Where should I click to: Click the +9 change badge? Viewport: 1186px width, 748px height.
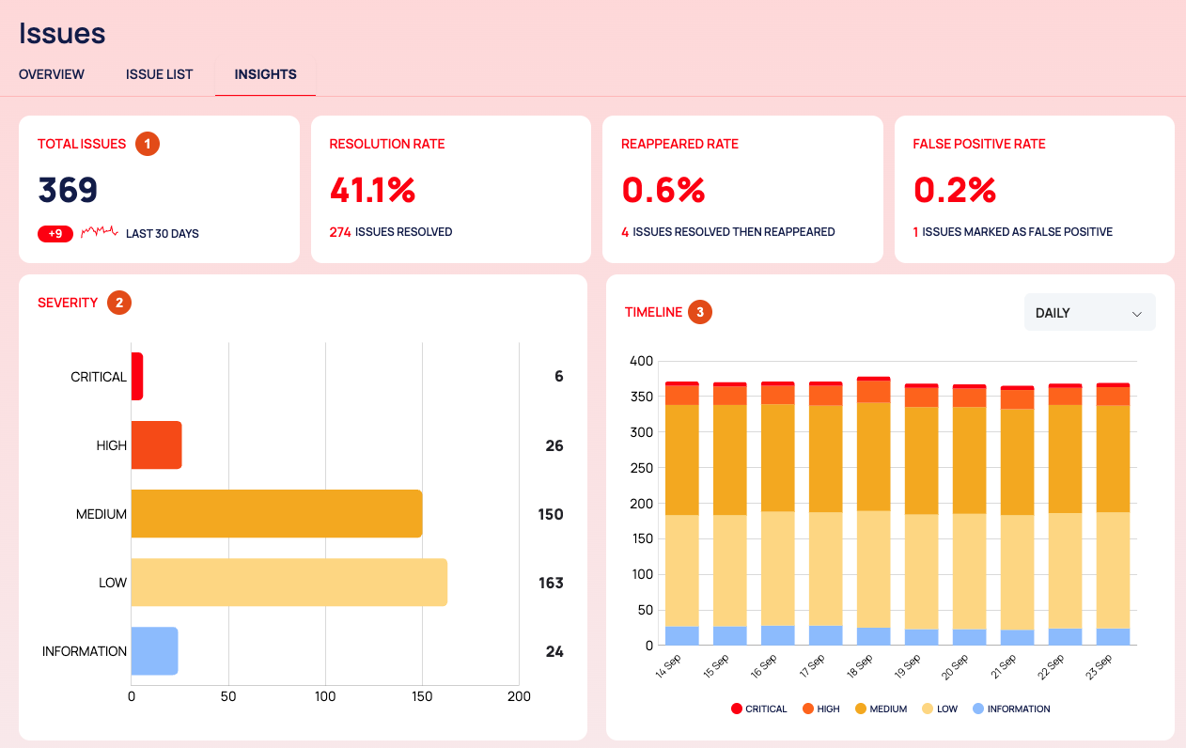55,233
